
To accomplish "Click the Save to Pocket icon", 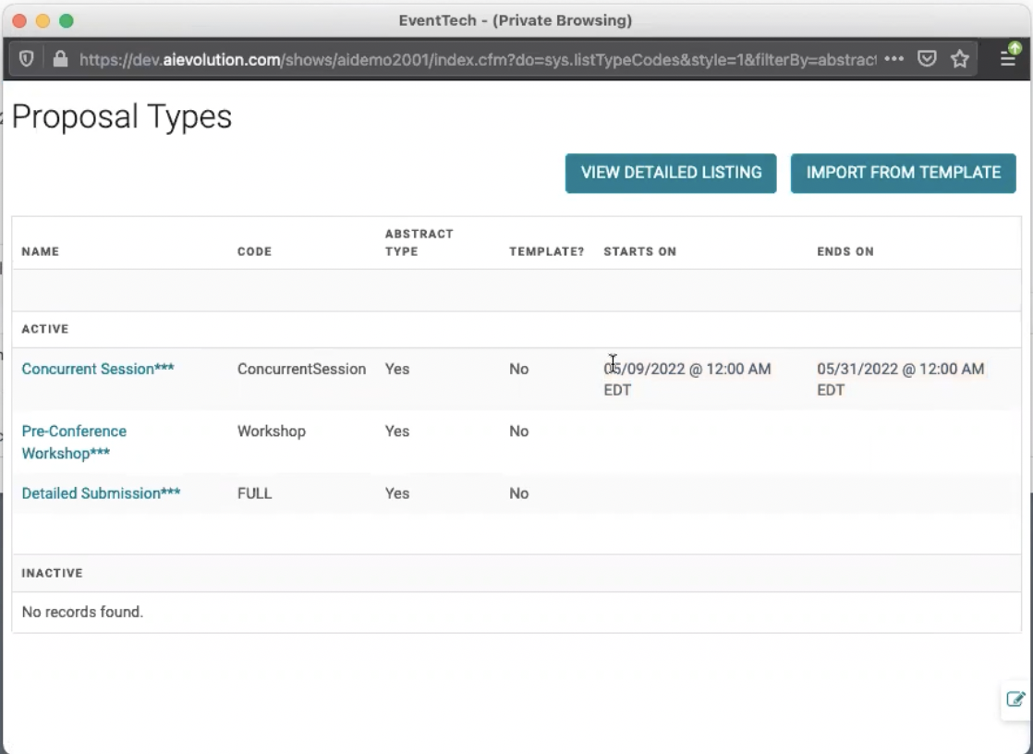I will click(927, 59).
